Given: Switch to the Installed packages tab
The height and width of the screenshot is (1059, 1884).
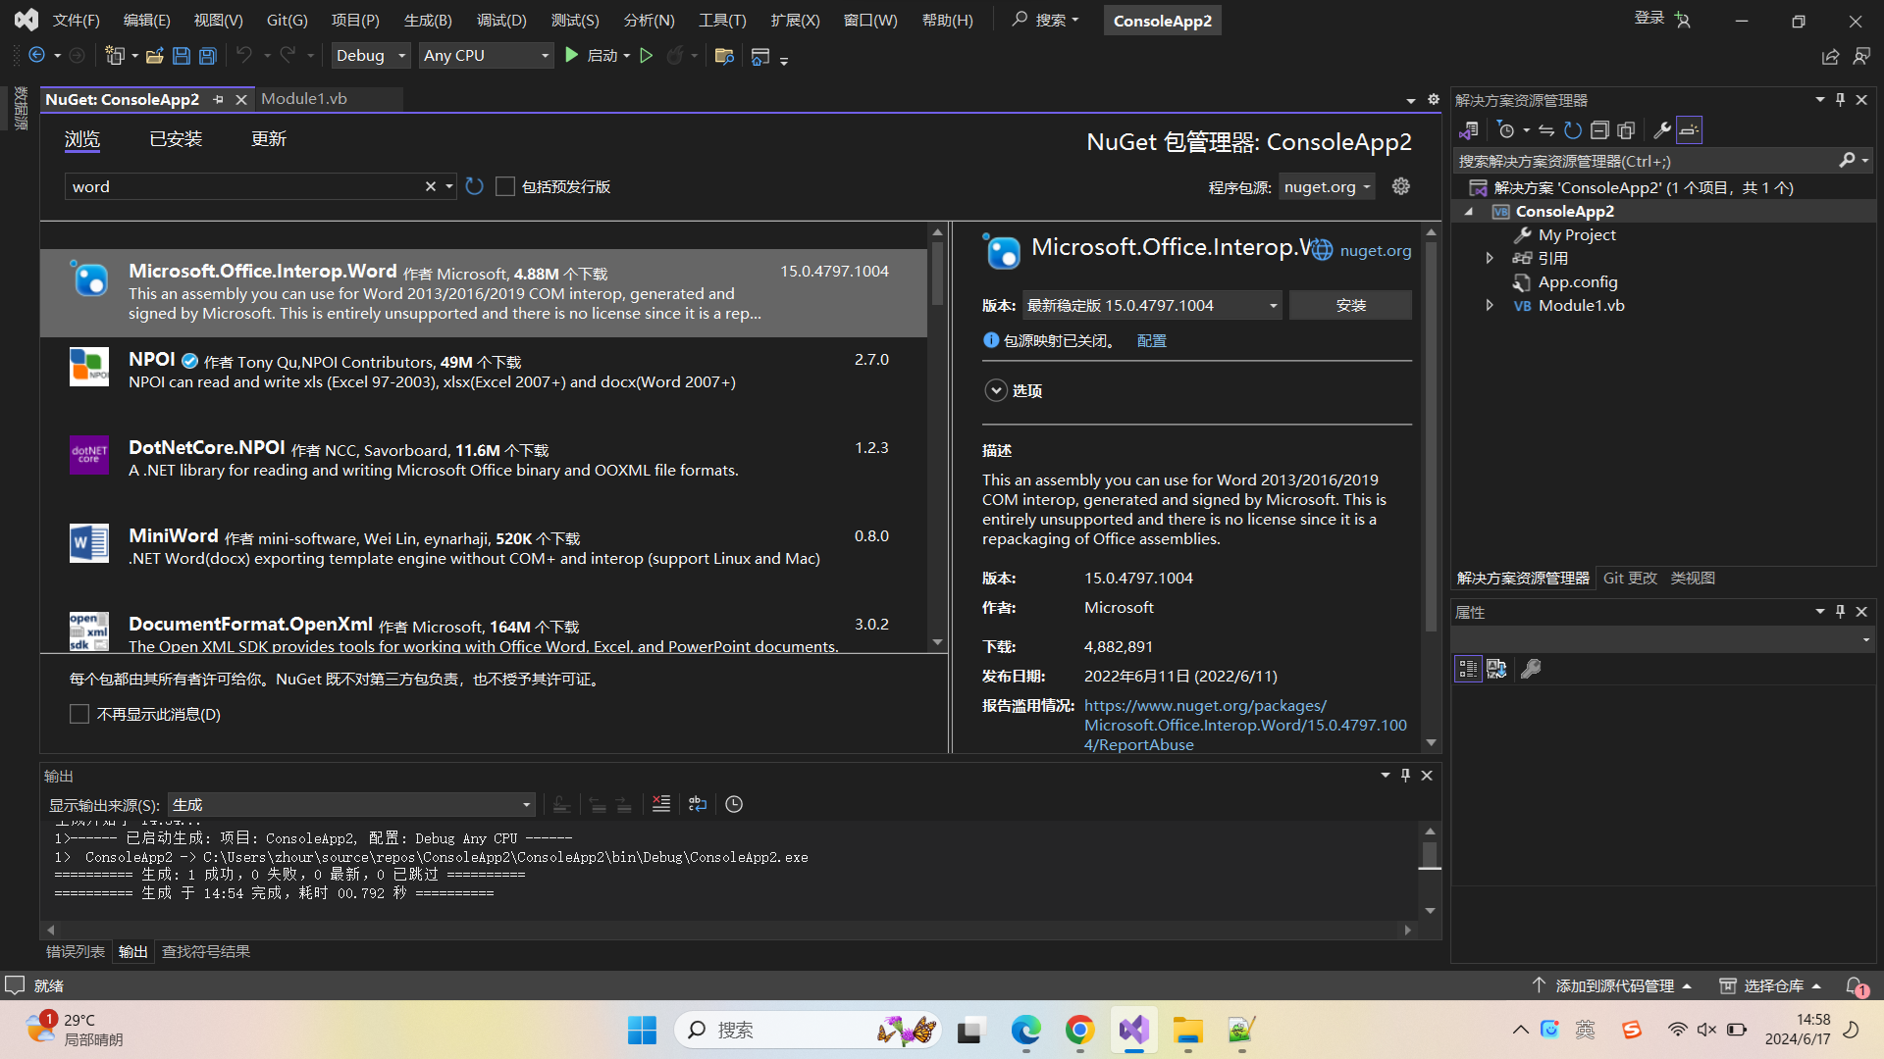Looking at the screenshot, I should 176,139.
